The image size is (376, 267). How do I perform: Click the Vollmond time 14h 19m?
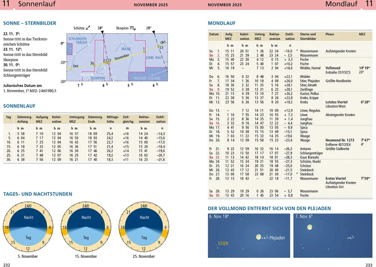364,68
